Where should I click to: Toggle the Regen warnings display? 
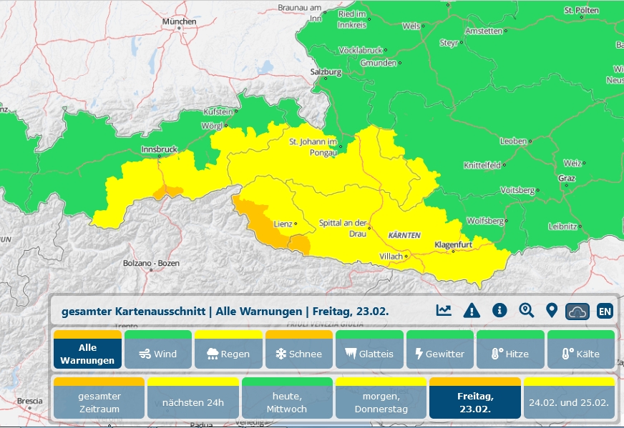click(x=228, y=352)
